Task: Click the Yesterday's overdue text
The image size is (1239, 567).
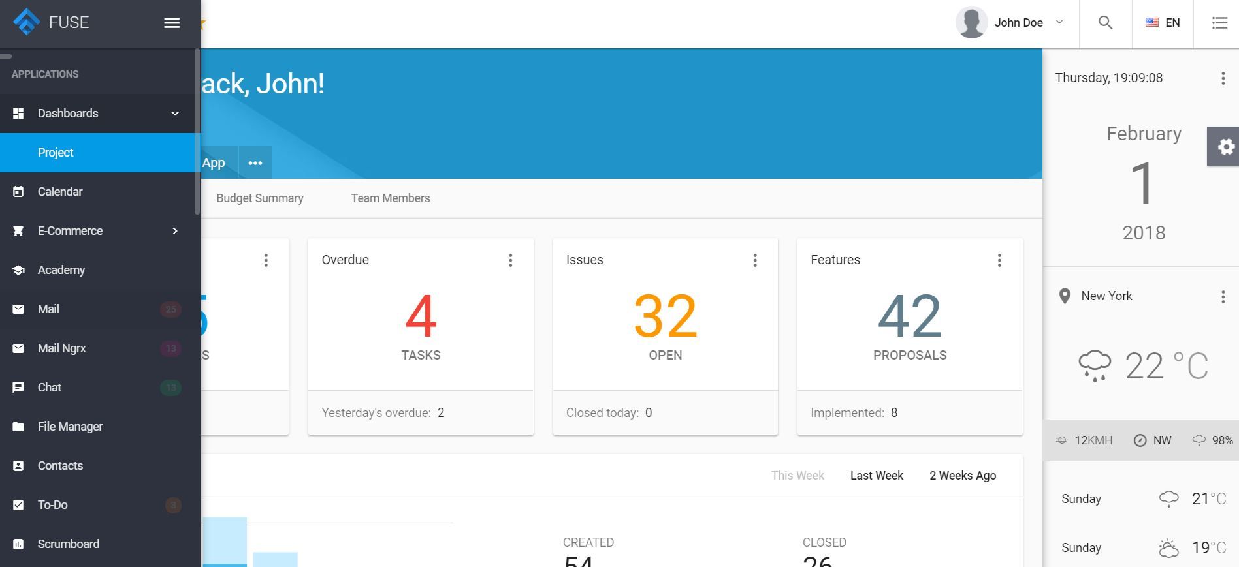Action: coord(383,413)
